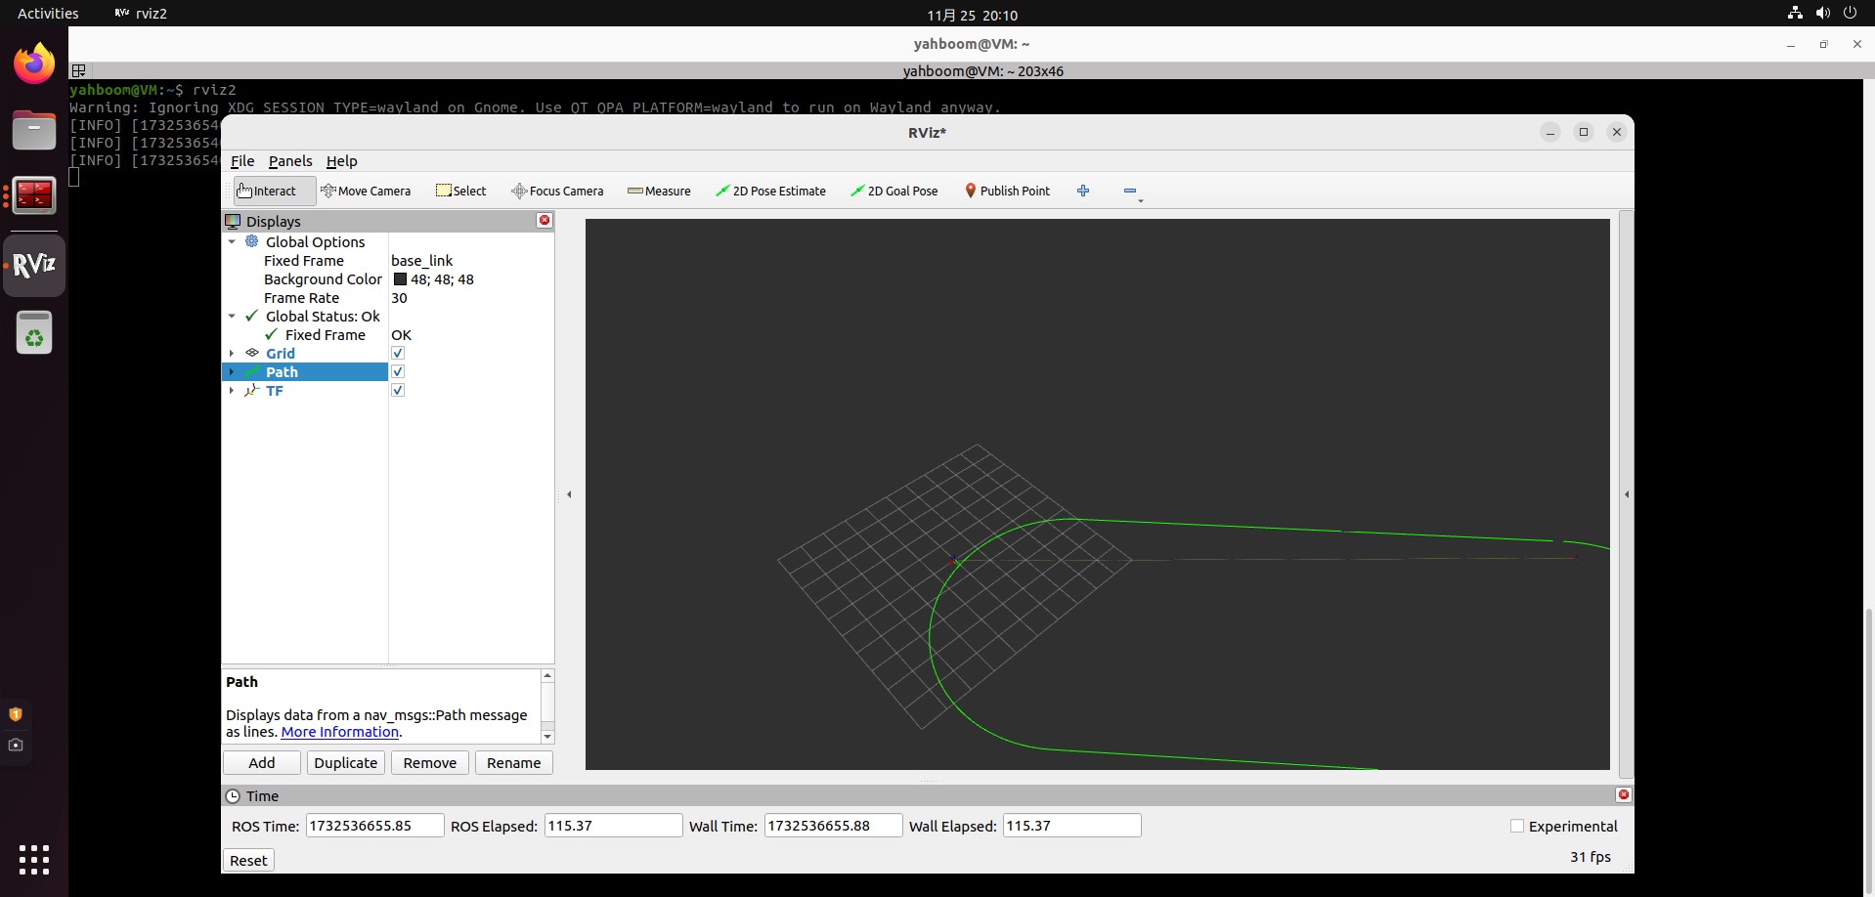Toggle the Path display checkbox
The image size is (1875, 897).
[398, 372]
